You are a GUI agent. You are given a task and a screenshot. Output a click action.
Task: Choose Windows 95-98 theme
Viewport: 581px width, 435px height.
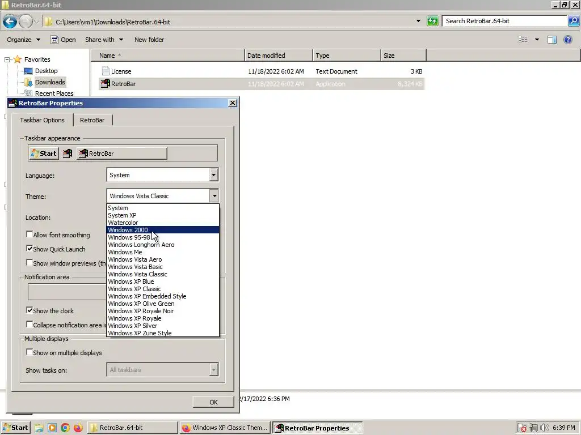point(163,237)
